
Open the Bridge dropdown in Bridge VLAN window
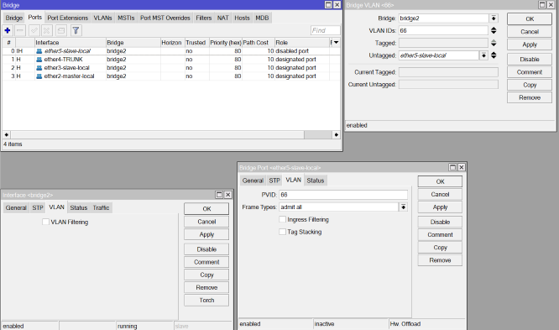[494, 18]
